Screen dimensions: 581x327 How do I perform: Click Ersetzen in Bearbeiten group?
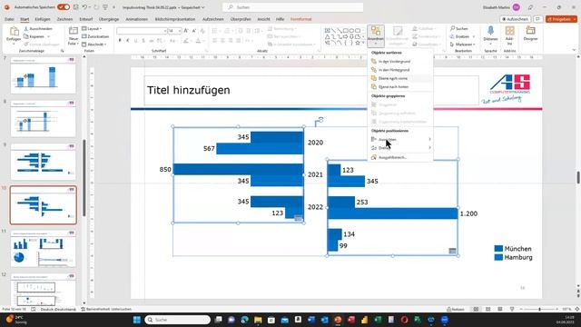click(460, 36)
